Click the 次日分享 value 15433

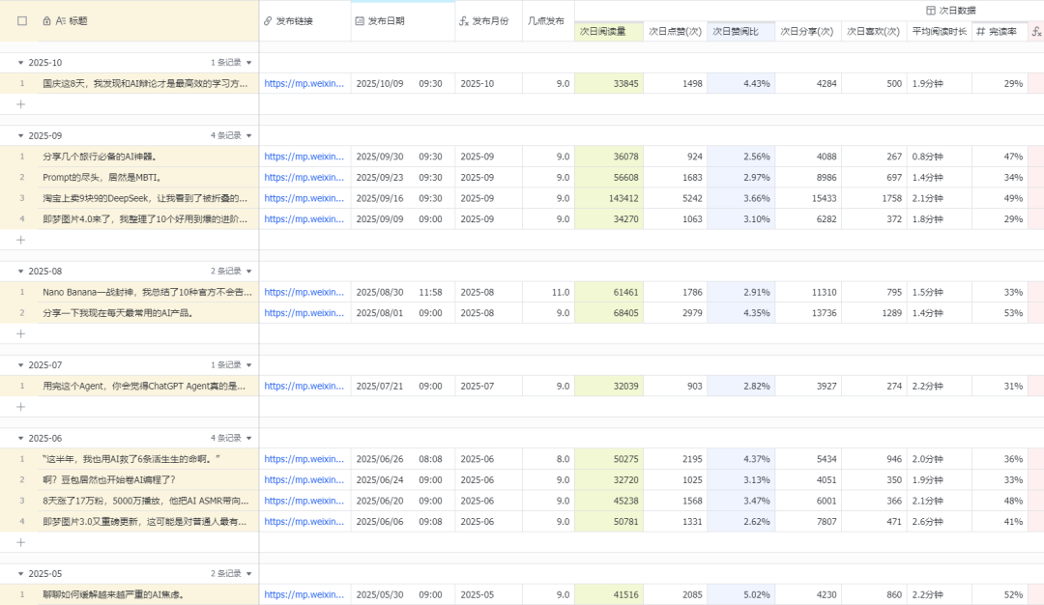tap(808, 198)
